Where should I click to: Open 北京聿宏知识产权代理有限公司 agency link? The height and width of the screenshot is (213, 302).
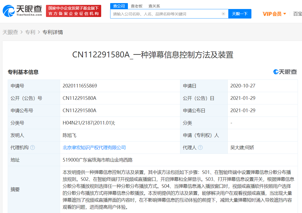pyautogui.click(x=94, y=148)
